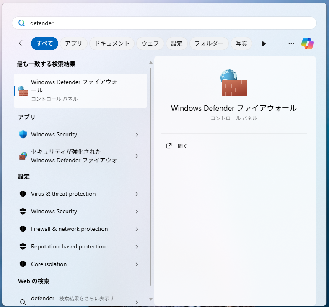Switch to the 写真 filter tab

[241, 43]
